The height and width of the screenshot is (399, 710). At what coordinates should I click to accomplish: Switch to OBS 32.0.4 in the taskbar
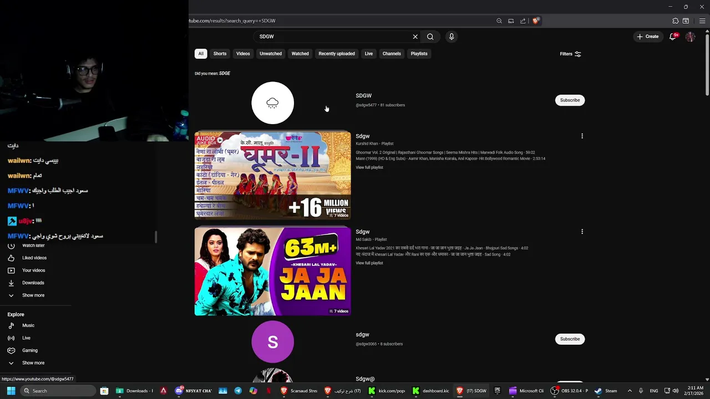[x=569, y=391]
